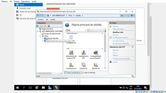This screenshot has width=166, height=93.
Task: Select Default Web Site in tree
Action: [x=53, y=38]
